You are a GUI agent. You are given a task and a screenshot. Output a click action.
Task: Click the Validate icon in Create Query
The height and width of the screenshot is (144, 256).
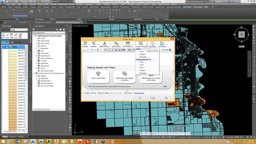[x=83, y=93]
